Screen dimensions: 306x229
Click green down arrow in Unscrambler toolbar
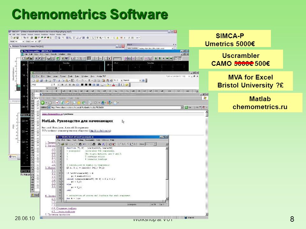click(x=156, y=58)
